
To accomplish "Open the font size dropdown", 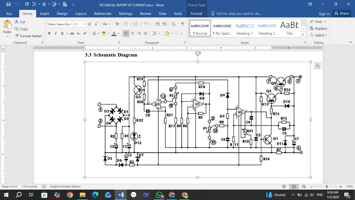I will pos(84,24).
